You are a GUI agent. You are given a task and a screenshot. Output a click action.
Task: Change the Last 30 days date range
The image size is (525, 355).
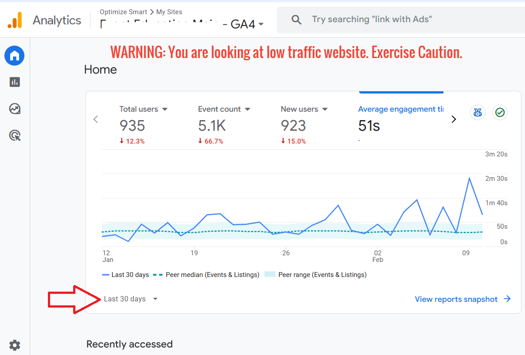pos(130,299)
